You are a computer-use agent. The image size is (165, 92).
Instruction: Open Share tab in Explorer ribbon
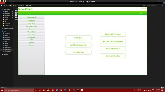(12, 3)
